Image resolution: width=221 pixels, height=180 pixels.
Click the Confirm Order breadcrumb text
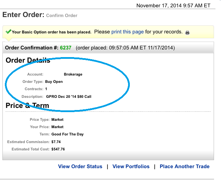coord(62,16)
